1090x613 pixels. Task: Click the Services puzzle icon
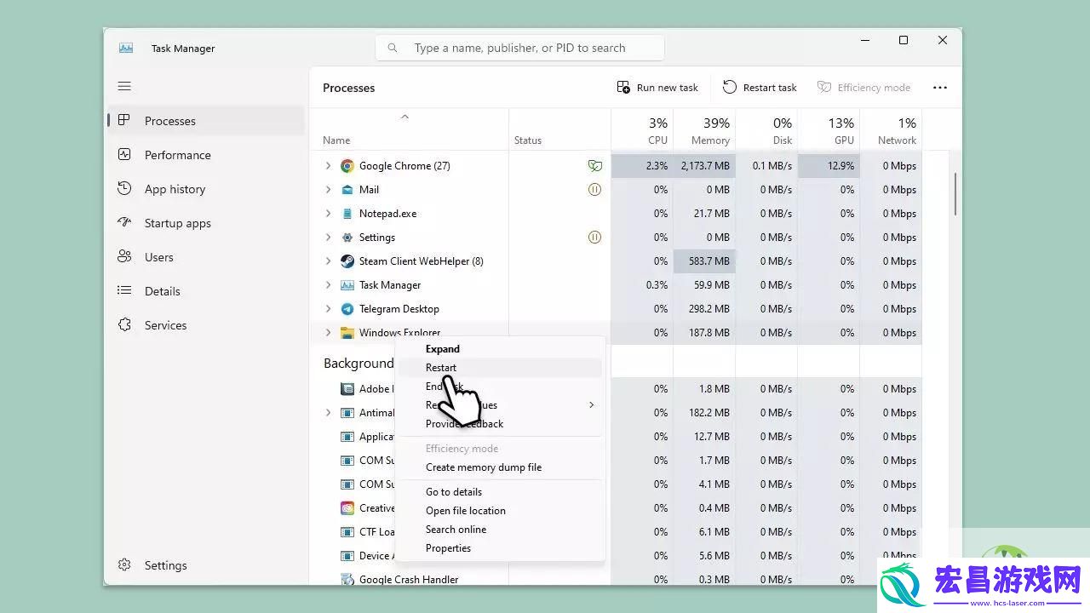coord(124,324)
